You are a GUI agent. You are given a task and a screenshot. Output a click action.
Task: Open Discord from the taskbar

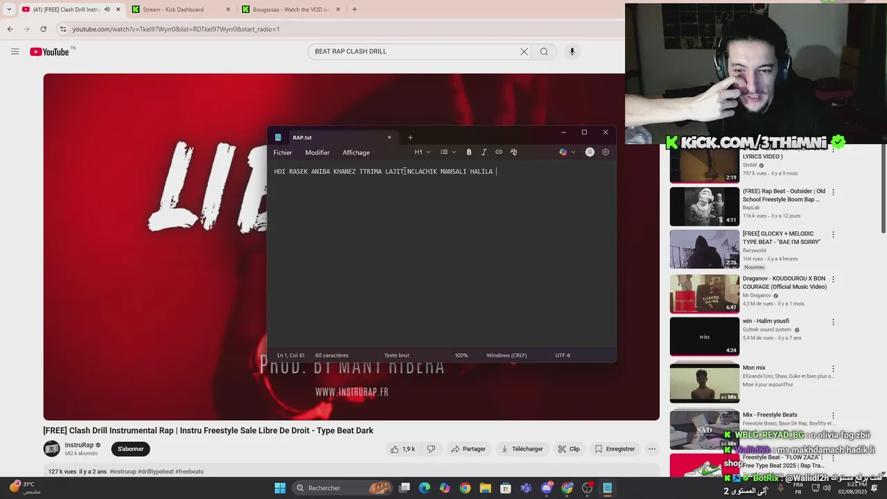(547, 488)
